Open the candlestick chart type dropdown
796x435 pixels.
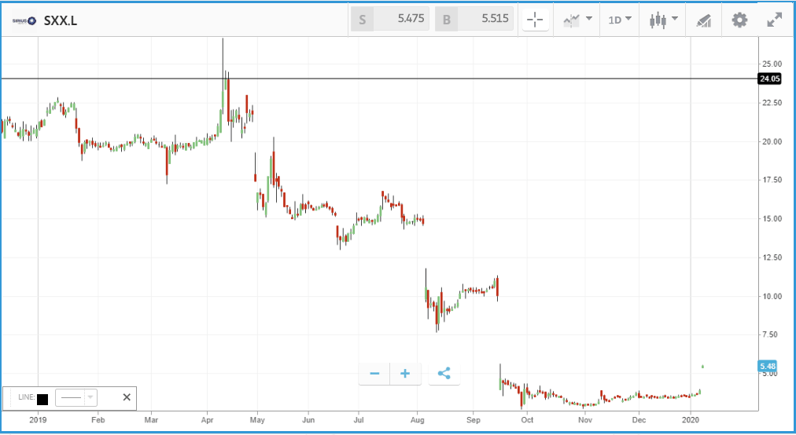pos(663,20)
